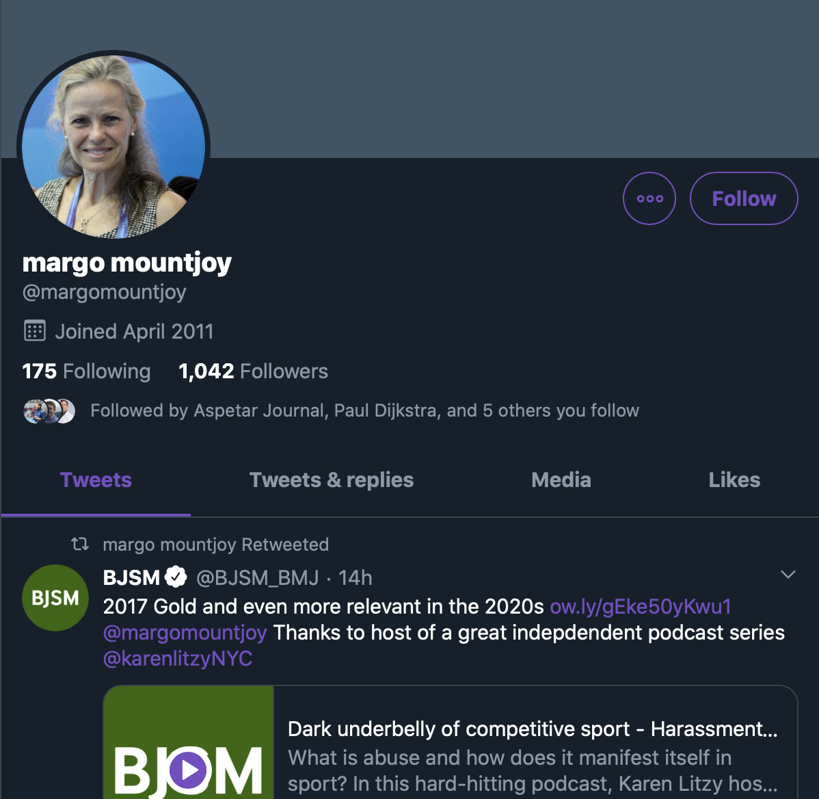Click the retweet icon above the tweet
Screen dimensions: 819x799
[80, 544]
